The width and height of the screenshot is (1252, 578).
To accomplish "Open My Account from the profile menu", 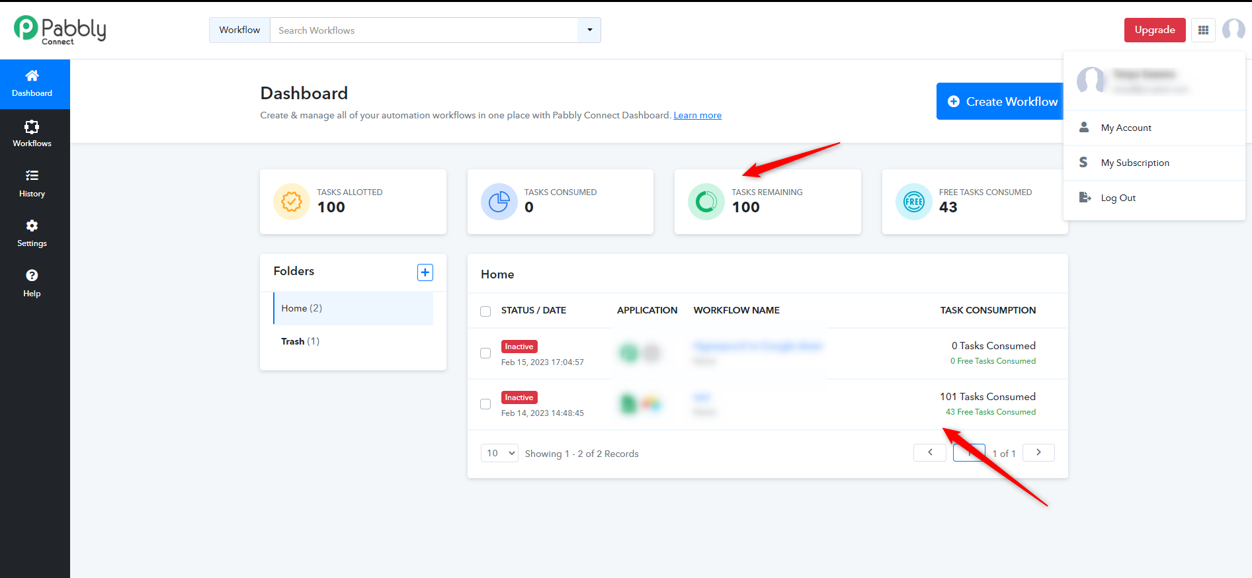I will (1154, 128).
